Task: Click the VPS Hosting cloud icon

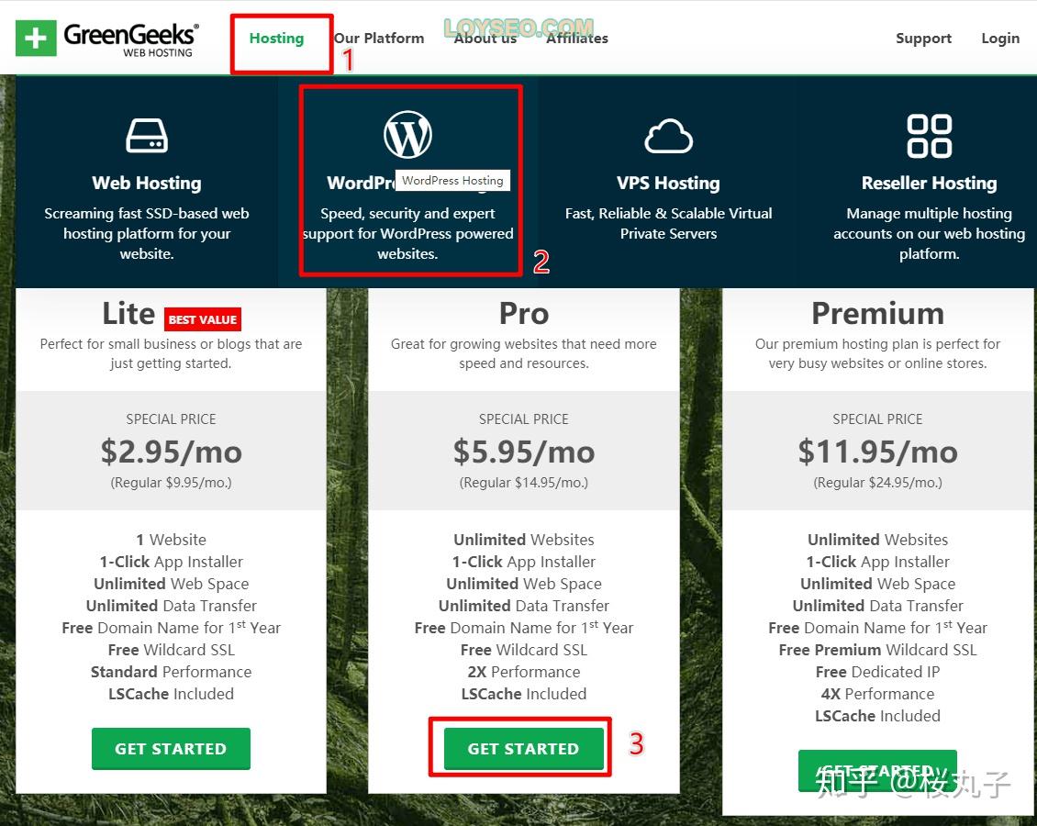Action: coord(669,136)
